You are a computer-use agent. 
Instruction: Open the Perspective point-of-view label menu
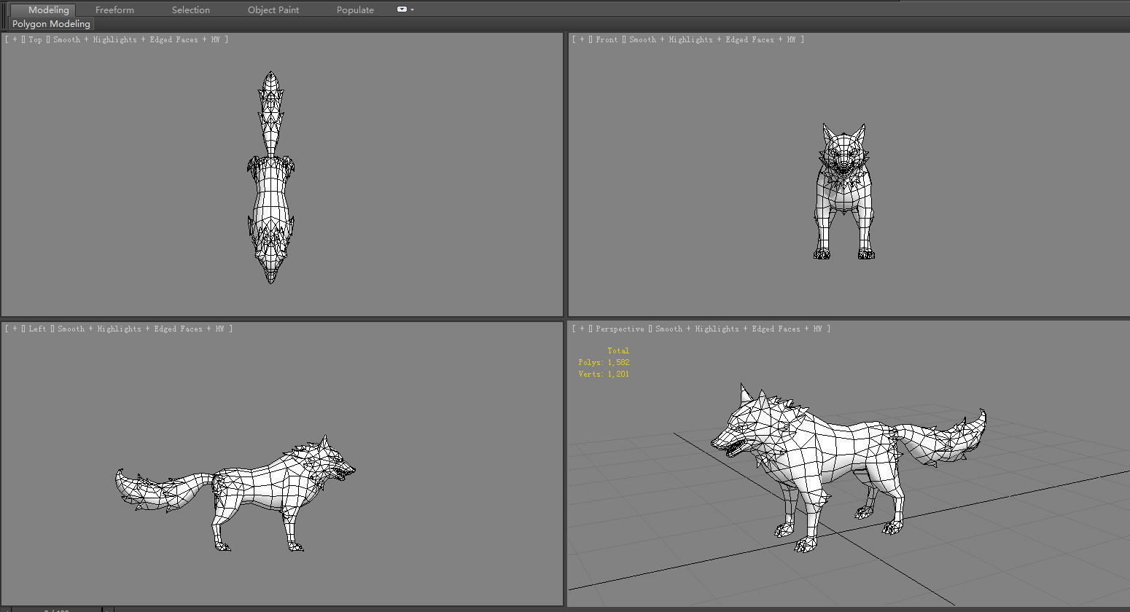coord(619,329)
